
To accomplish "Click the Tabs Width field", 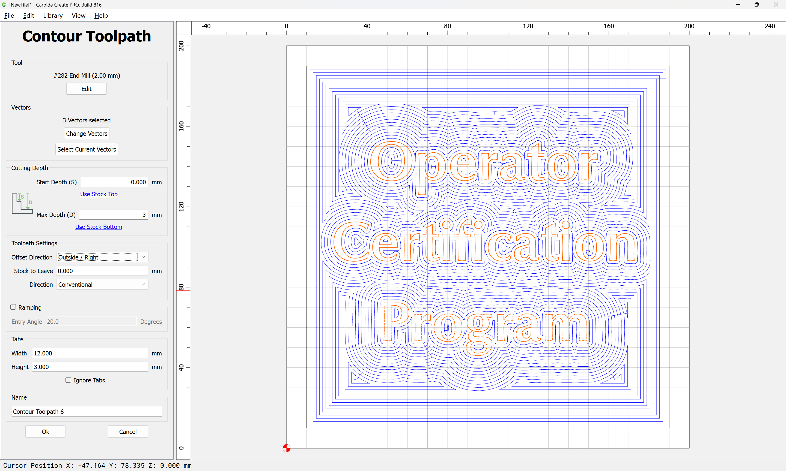I will (90, 353).
